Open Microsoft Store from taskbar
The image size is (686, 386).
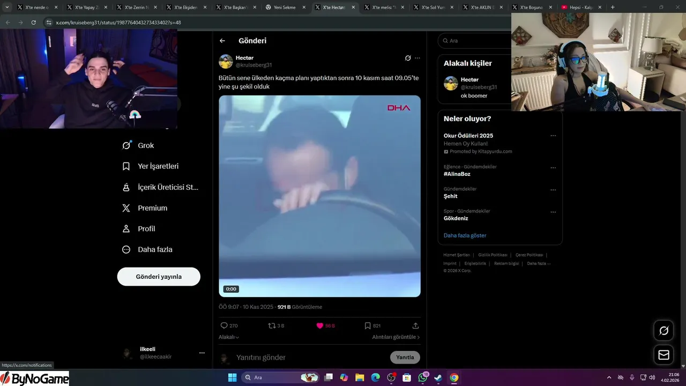tap(407, 377)
